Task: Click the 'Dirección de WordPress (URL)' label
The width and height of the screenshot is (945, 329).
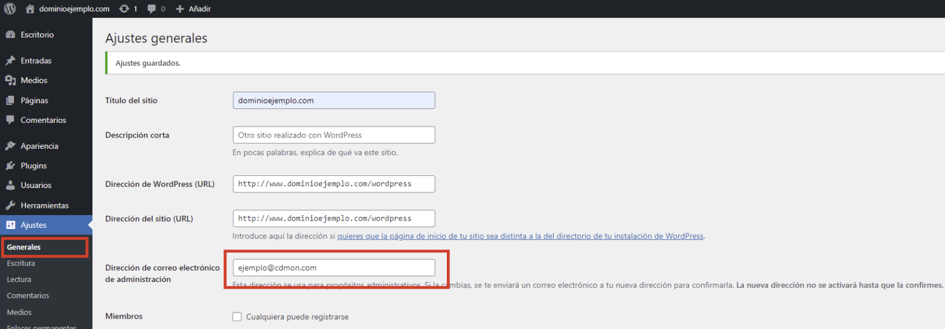Action: tap(160, 184)
